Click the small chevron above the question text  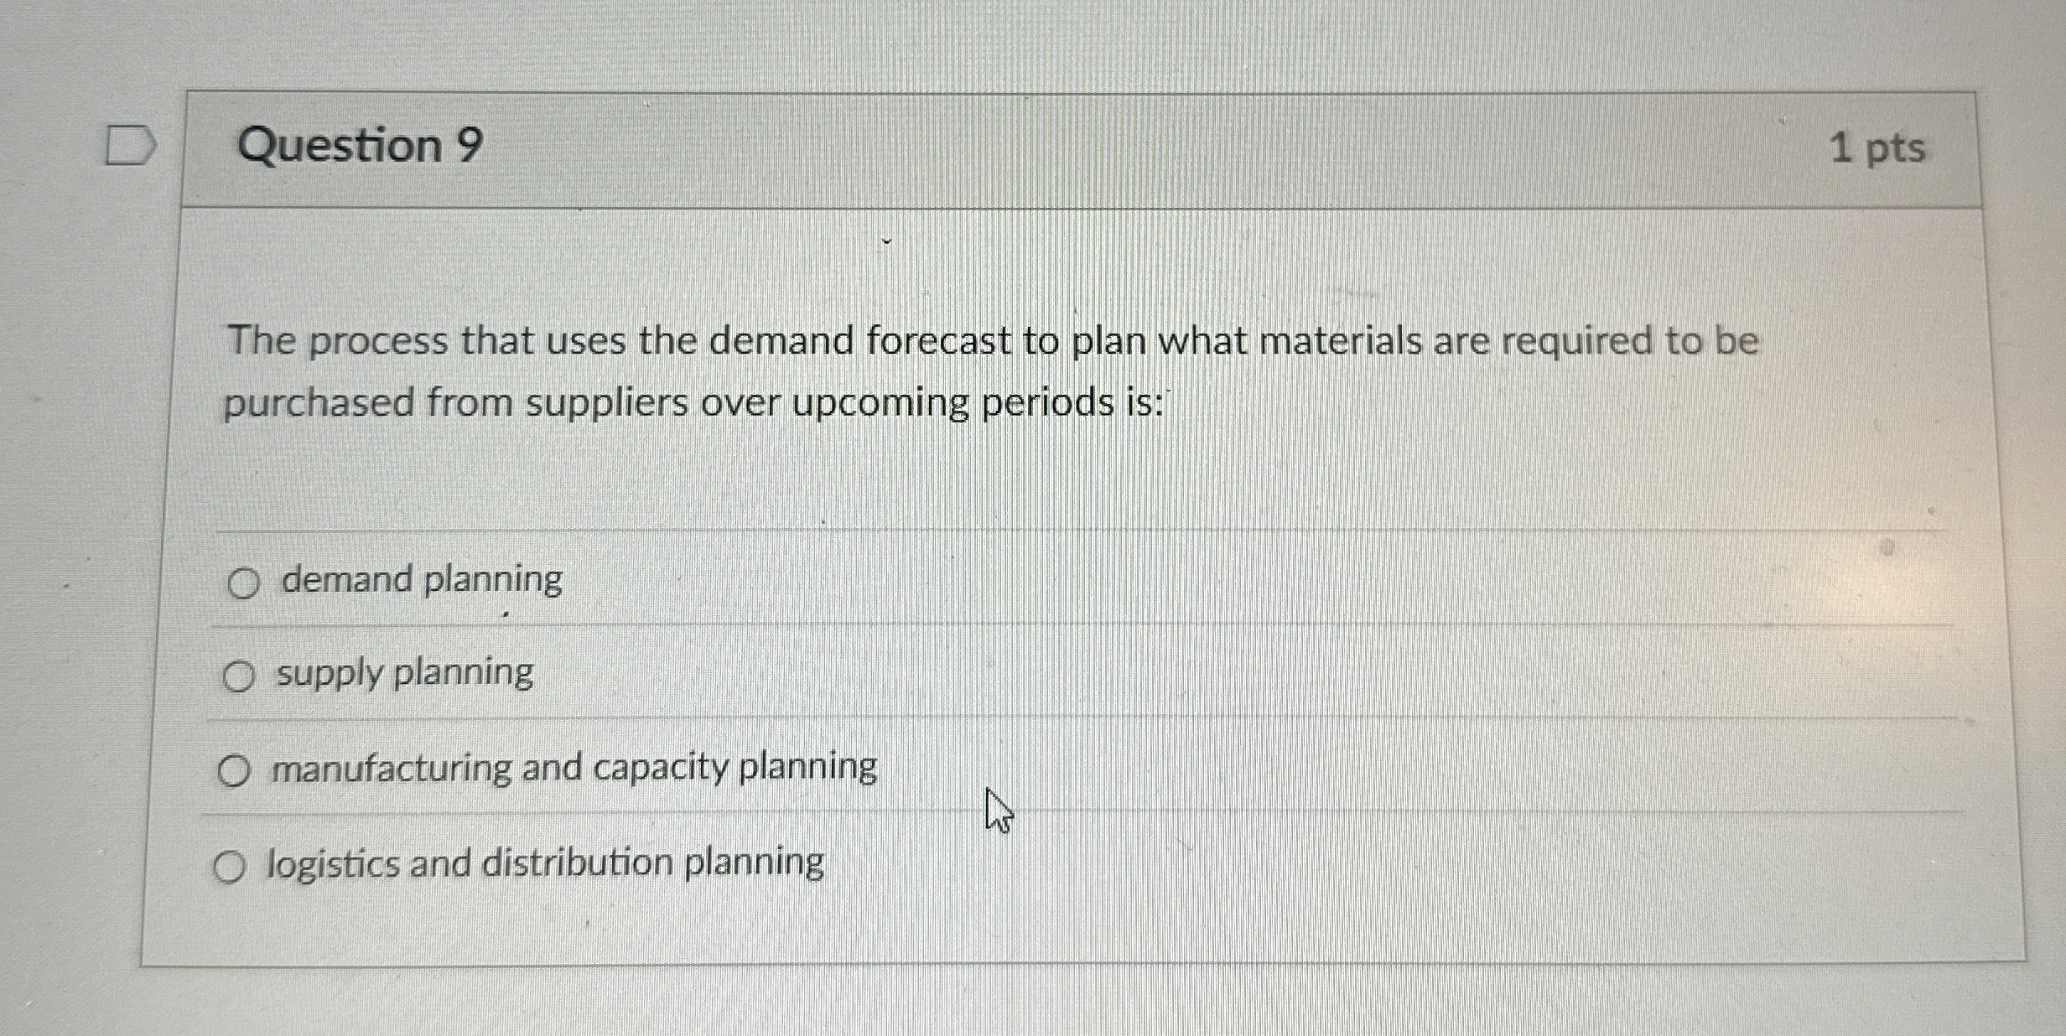coord(886,241)
